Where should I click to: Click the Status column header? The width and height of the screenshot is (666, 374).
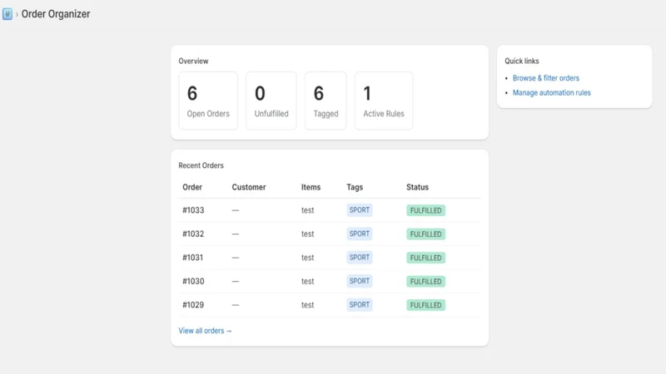point(418,187)
